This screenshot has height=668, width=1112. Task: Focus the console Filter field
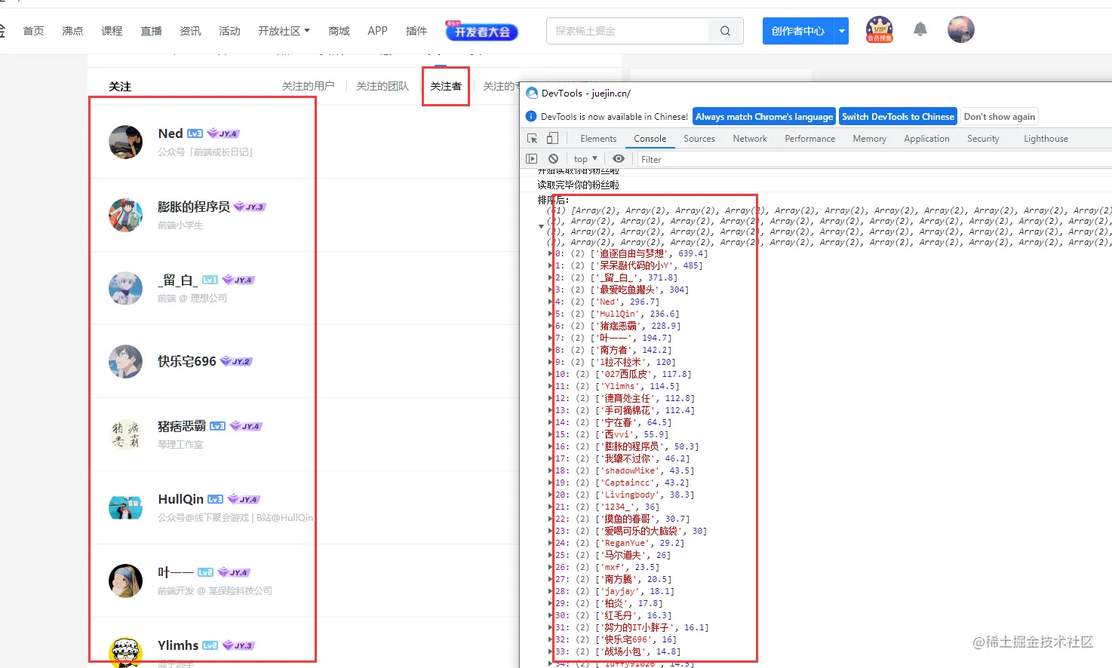click(x=874, y=159)
